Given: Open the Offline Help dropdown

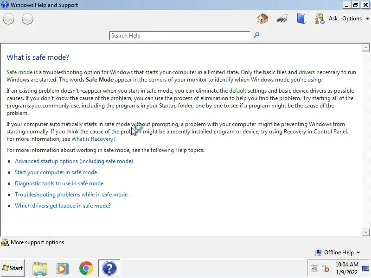Looking at the screenshot, I should 338,253.
